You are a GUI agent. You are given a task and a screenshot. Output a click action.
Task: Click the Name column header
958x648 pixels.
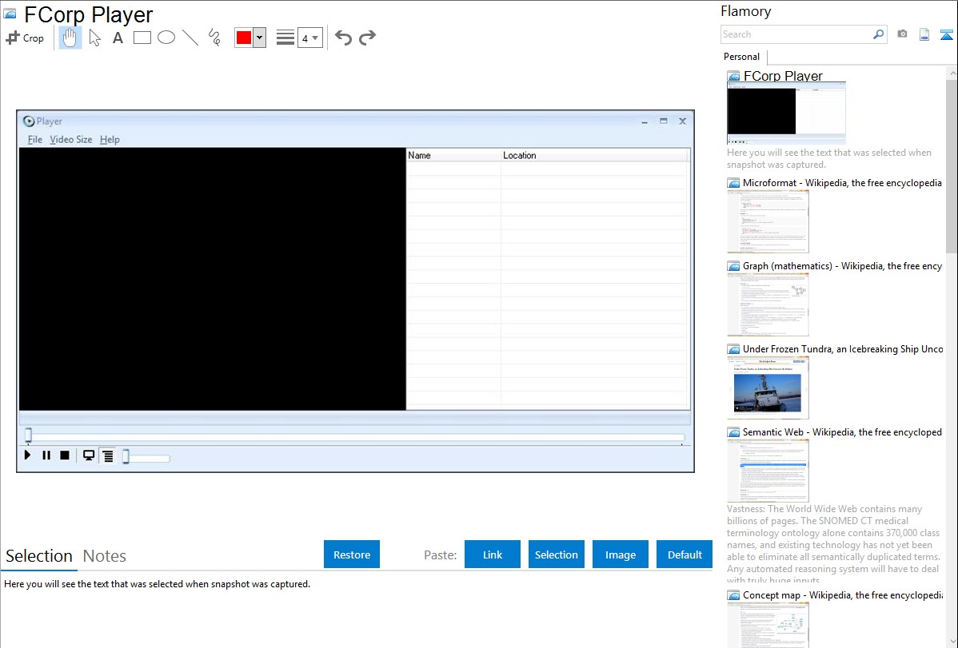(x=453, y=155)
